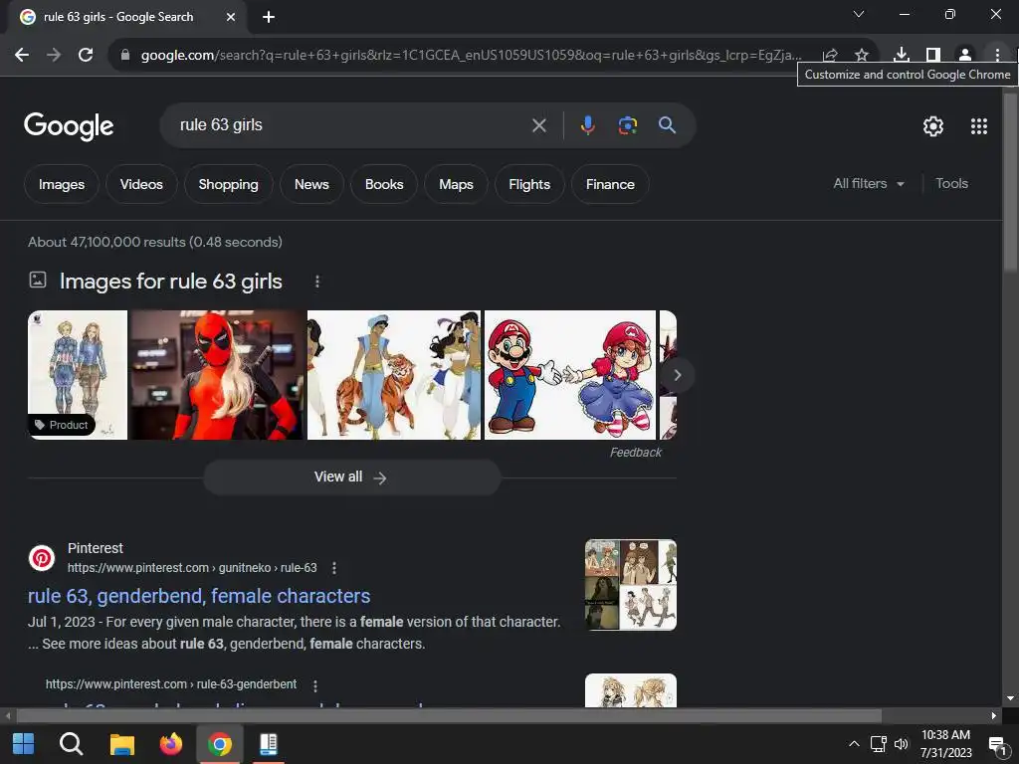
Task: Open volume control in tray
Action: 901,744
